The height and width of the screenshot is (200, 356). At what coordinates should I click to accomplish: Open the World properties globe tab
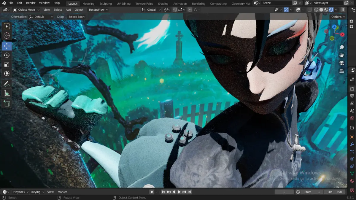[352, 118]
